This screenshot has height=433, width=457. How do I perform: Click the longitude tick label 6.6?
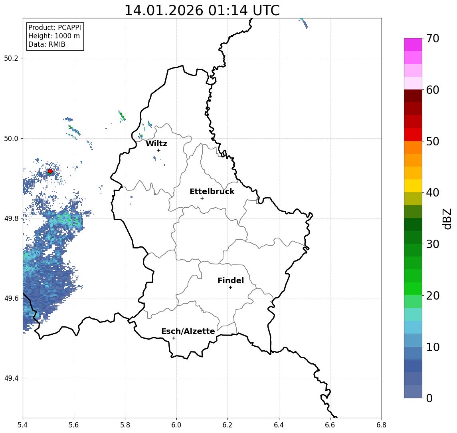click(x=330, y=425)
